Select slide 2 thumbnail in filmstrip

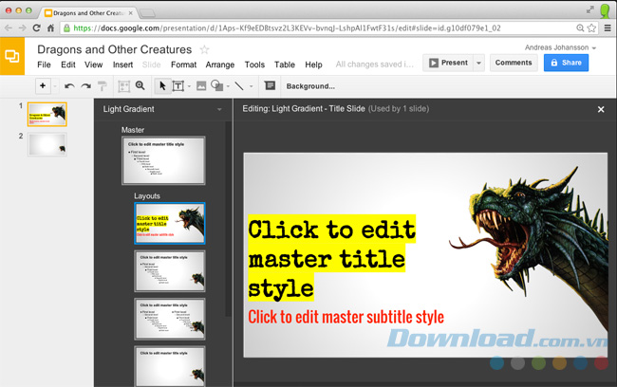tap(47, 144)
